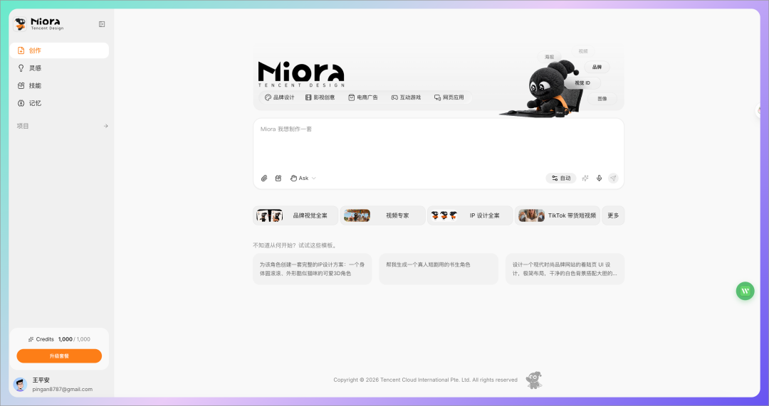
Task: Click the 品牌 tag bubble
Action: [597, 67]
